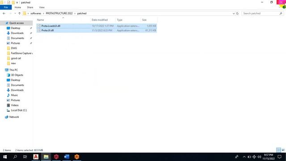Select the Prota.LoadsUI.dll file
This screenshot has width=286, height=161.
(97, 26)
